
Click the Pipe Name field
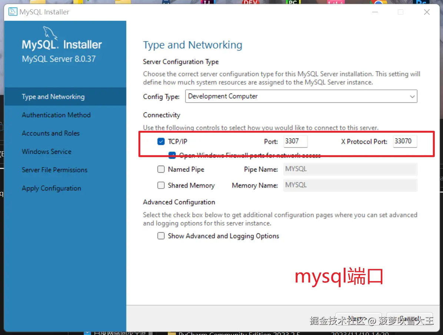pyautogui.click(x=350, y=169)
